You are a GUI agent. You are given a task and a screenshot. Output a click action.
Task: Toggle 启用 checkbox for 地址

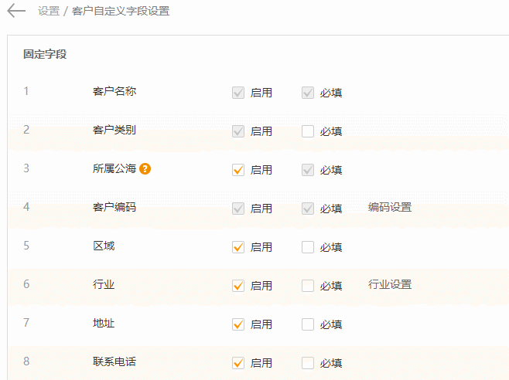tap(238, 324)
